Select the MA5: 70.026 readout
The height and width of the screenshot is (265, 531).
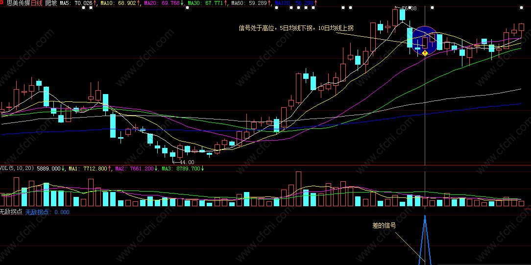pyautogui.click(x=76, y=3)
